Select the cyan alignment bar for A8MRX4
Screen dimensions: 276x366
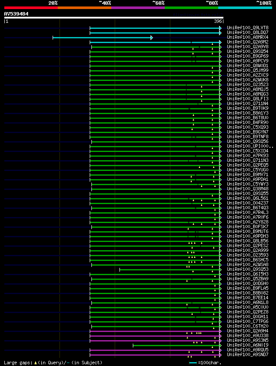pos(103,37)
